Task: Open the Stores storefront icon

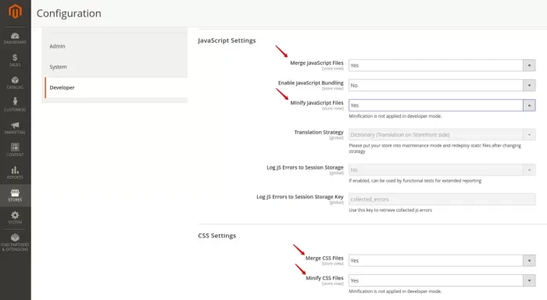Action: [15, 192]
